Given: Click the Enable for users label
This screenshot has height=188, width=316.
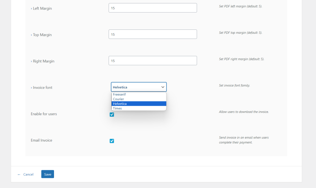Looking at the screenshot, I should 44,114.
